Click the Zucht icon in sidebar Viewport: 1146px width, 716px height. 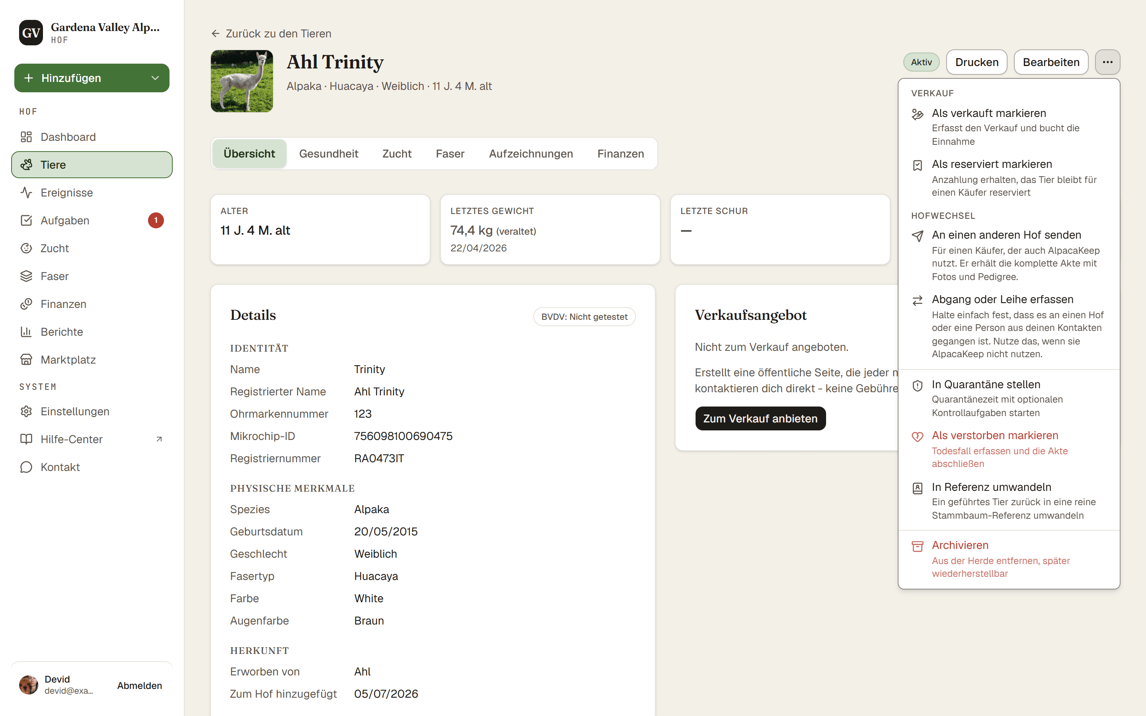point(26,248)
